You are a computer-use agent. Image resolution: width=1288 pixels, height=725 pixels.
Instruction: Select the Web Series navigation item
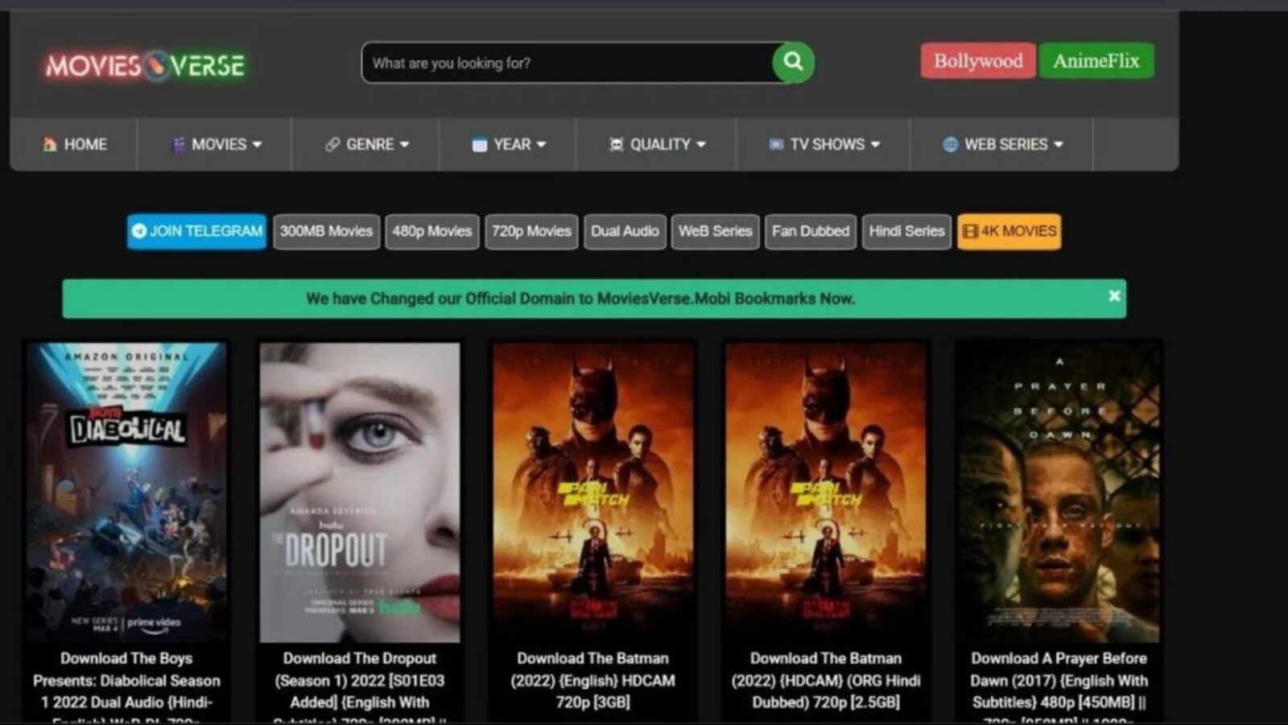pyautogui.click(x=1008, y=144)
